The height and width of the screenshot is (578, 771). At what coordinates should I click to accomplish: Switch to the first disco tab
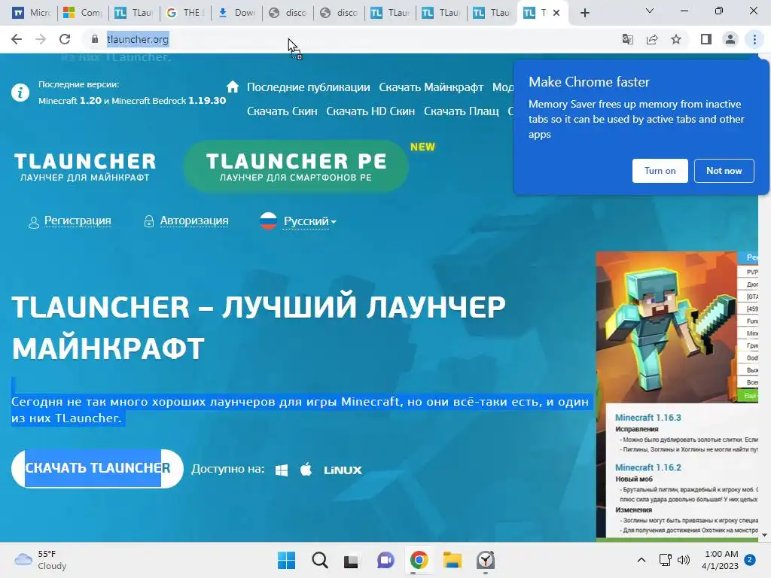(288, 13)
